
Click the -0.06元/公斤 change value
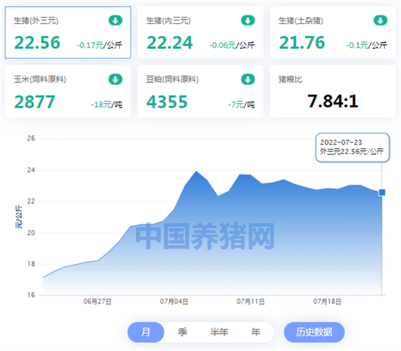(x=232, y=46)
